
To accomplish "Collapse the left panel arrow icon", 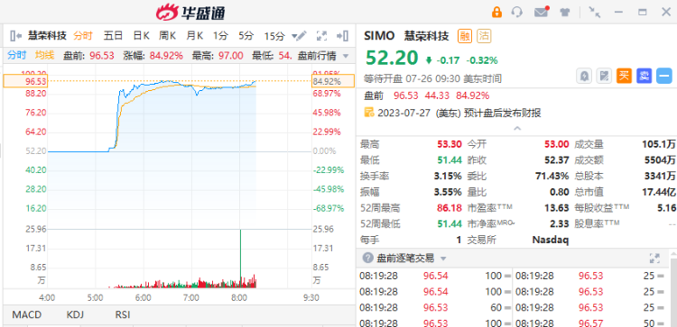I will tap(15, 36).
